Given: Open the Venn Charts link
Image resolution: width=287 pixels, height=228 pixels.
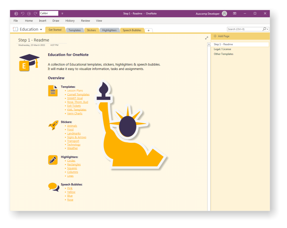Looking at the screenshot, I should click(x=75, y=114).
